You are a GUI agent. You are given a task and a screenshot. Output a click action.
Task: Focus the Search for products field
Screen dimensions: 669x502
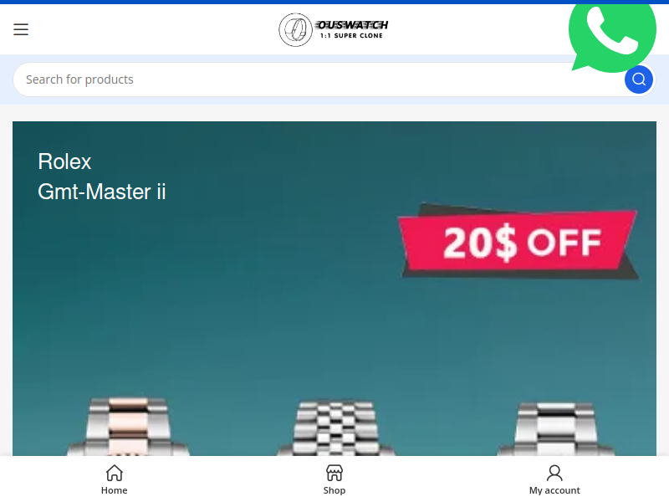(319, 79)
